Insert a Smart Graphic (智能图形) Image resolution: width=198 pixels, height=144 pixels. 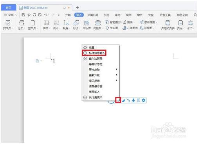[x=113, y=22]
